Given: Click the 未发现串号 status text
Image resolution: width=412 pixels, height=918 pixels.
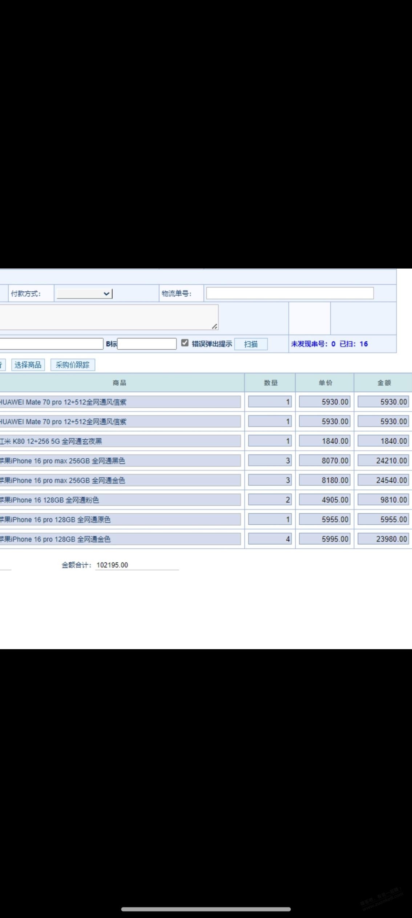Looking at the screenshot, I should [313, 344].
